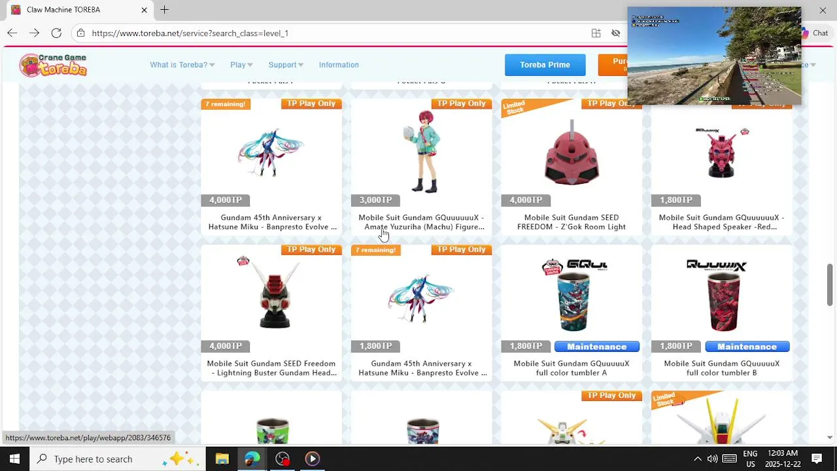Click 1,800TP price on Head Shaped Speaker

point(676,200)
